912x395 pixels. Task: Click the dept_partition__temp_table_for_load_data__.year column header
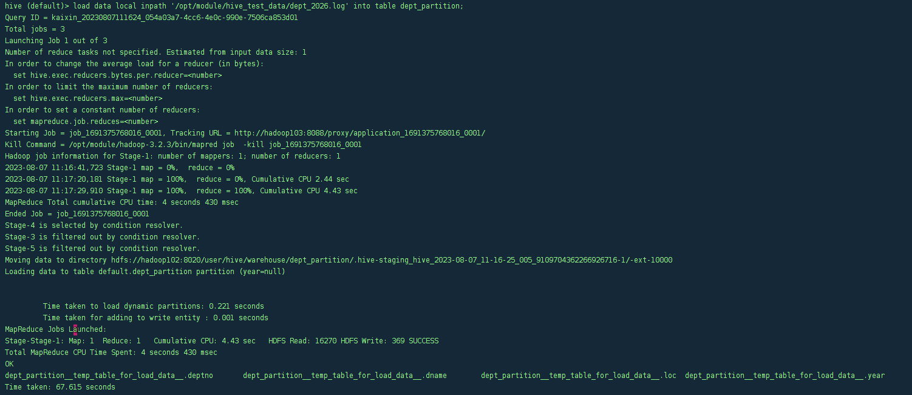[x=784, y=376]
